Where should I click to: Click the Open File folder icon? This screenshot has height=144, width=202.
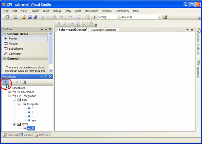click(x=24, y=17)
